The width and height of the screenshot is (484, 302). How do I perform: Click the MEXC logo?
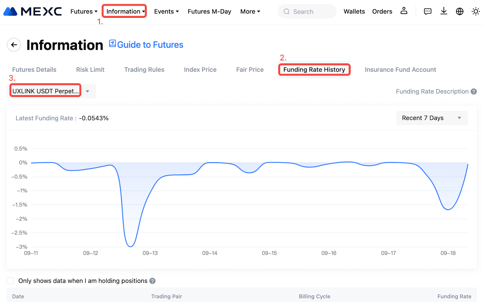click(32, 11)
